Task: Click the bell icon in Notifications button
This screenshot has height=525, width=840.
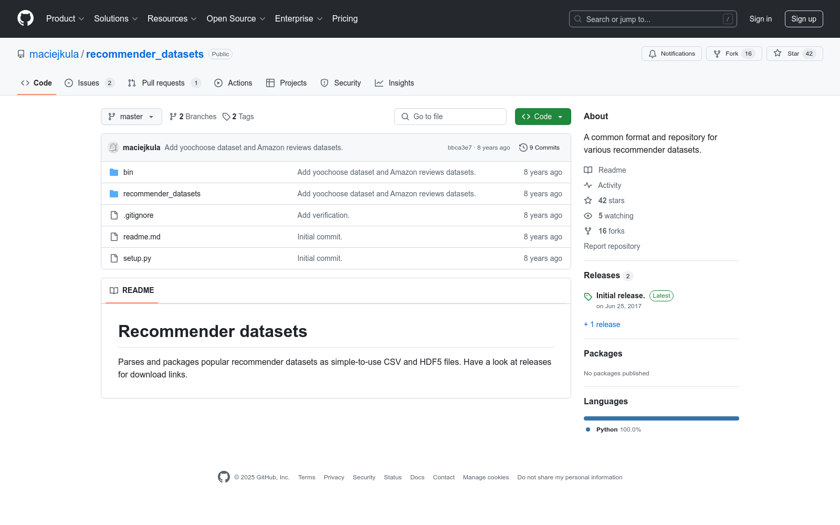Action: [x=653, y=54]
